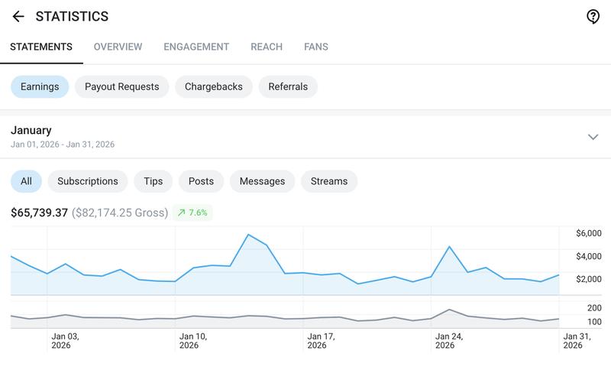Open the help chat bubble icon
The image size is (611, 367).
click(593, 16)
